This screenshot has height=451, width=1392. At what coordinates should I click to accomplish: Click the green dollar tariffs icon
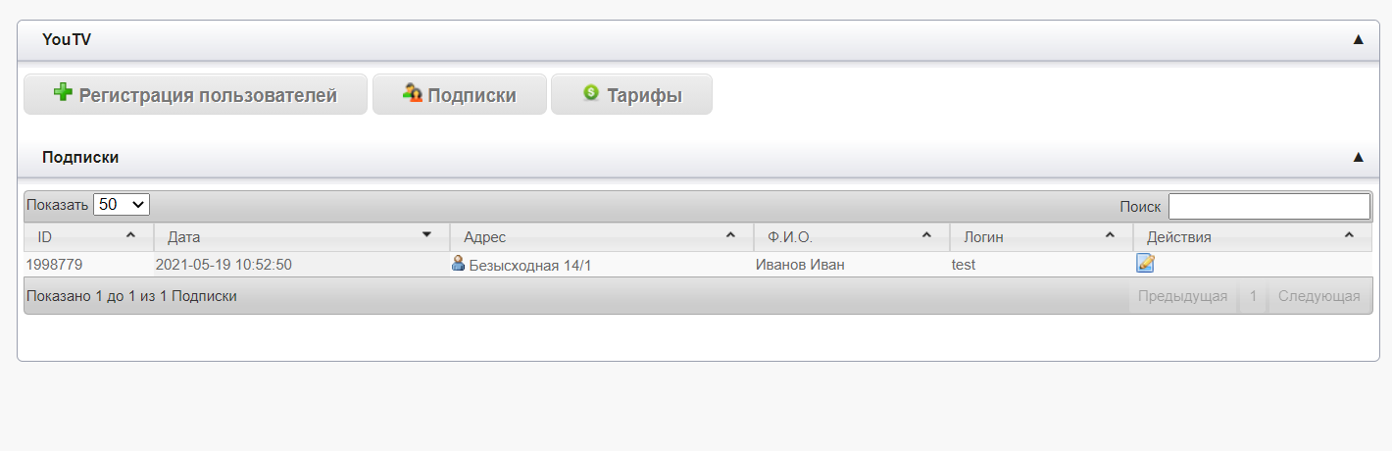591,93
